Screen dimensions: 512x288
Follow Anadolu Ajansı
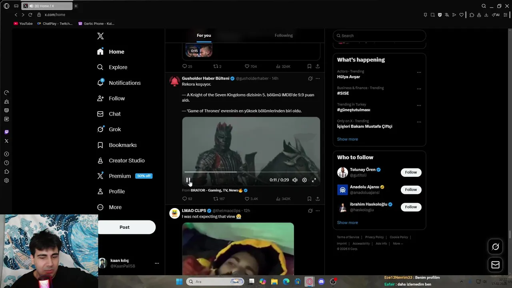point(411,190)
